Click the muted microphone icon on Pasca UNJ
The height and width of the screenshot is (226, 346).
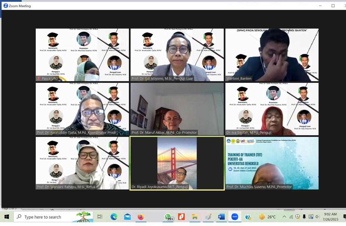(39, 78)
